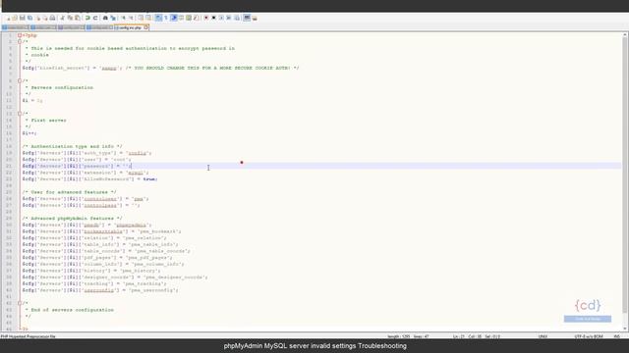The height and width of the screenshot is (353, 629).
Task: Click the Open file toolbar icon
Action: pos(15,18)
